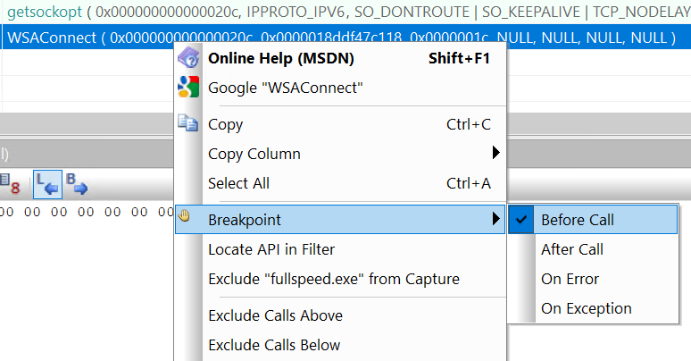The height and width of the screenshot is (361, 691).
Task: Click the Copy icon in context menu
Action: pos(188,124)
